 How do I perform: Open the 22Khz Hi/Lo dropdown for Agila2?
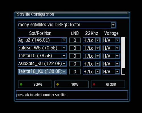91,40
